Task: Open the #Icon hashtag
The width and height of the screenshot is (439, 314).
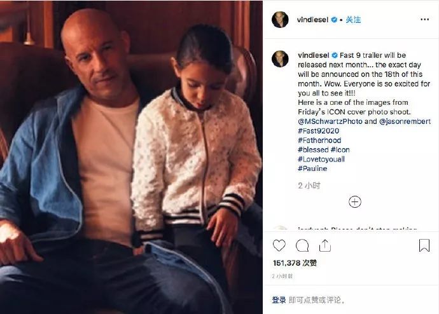Action: click(340, 149)
